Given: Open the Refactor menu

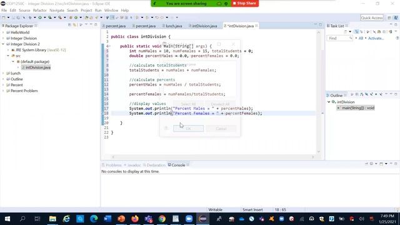Looking at the screenshot, I should (x=39, y=11).
